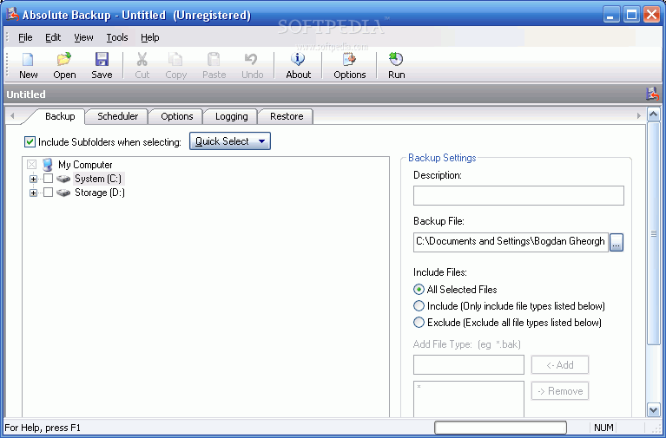Click the Backup File path field

point(511,242)
